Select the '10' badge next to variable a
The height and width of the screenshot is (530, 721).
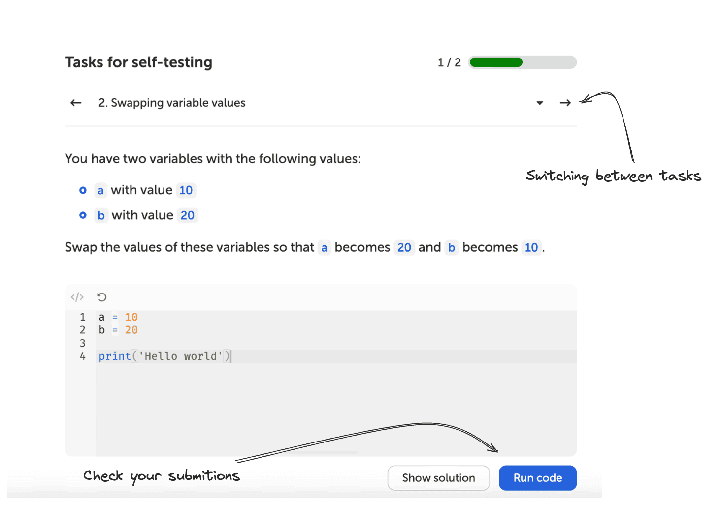coord(186,190)
